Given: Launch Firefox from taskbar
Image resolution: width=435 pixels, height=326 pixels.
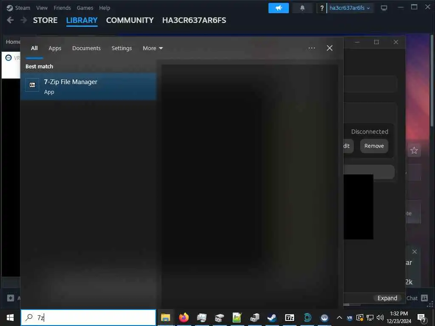Looking at the screenshot, I should point(184,318).
